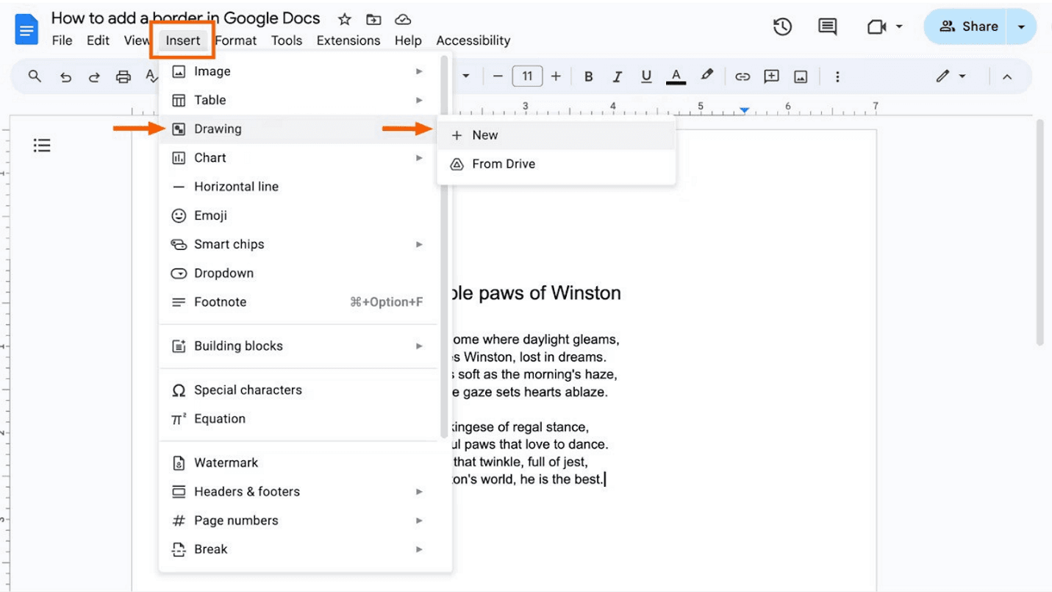Increase font size with plus
The image size is (1052, 592).
tap(556, 76)
